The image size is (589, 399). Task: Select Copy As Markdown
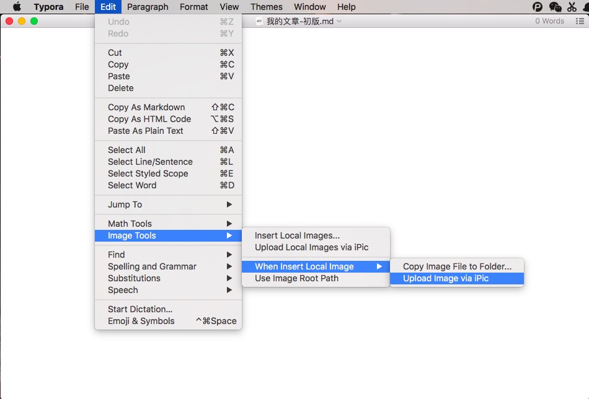click(168, 107)
